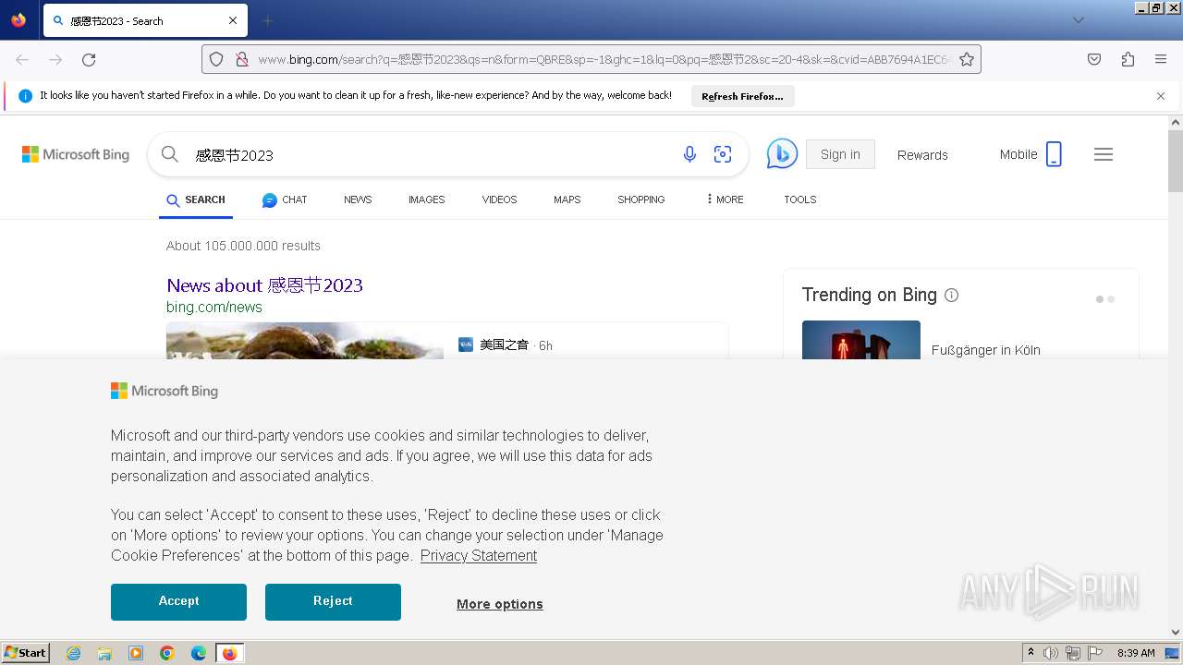1183x665 pixels.
Task: Switch to the NEWS tab
Action: click(358, 199)
